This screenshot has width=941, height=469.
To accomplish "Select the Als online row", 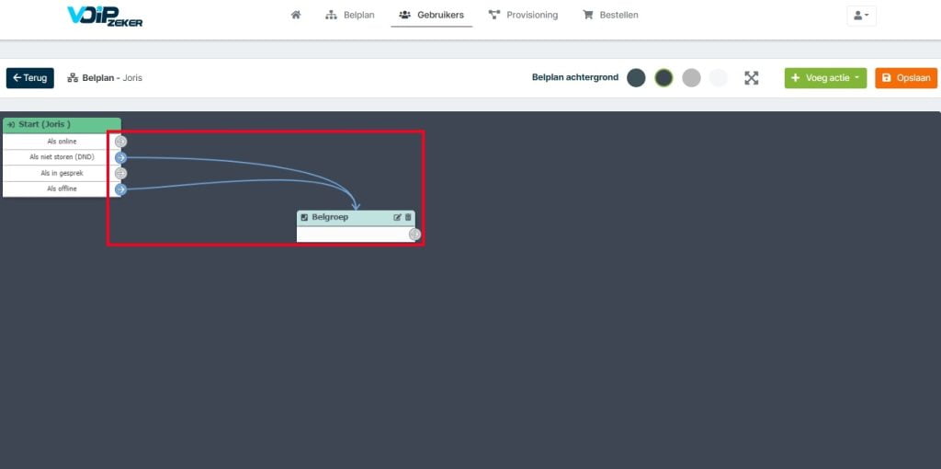I will [62, 142].
